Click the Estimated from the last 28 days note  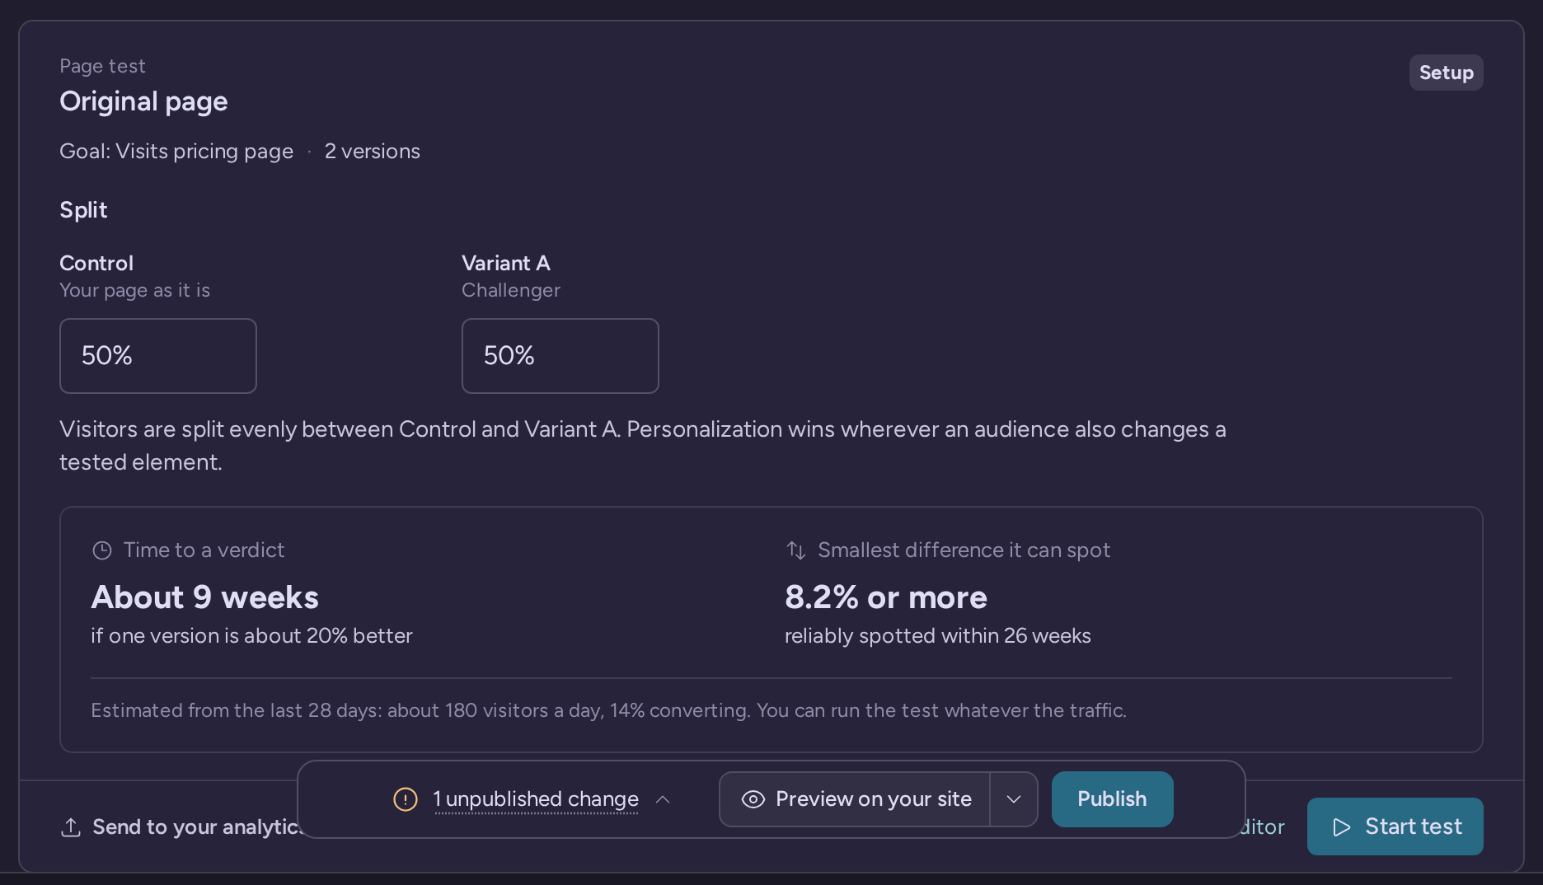pos(608,710)
